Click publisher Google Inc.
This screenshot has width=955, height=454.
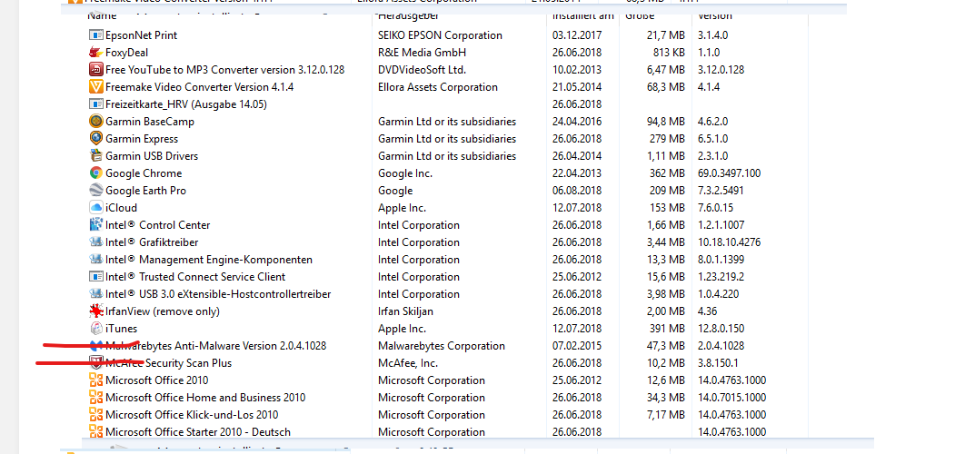coord(405,173)
